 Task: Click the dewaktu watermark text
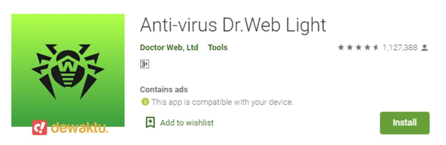click(79, 128)
